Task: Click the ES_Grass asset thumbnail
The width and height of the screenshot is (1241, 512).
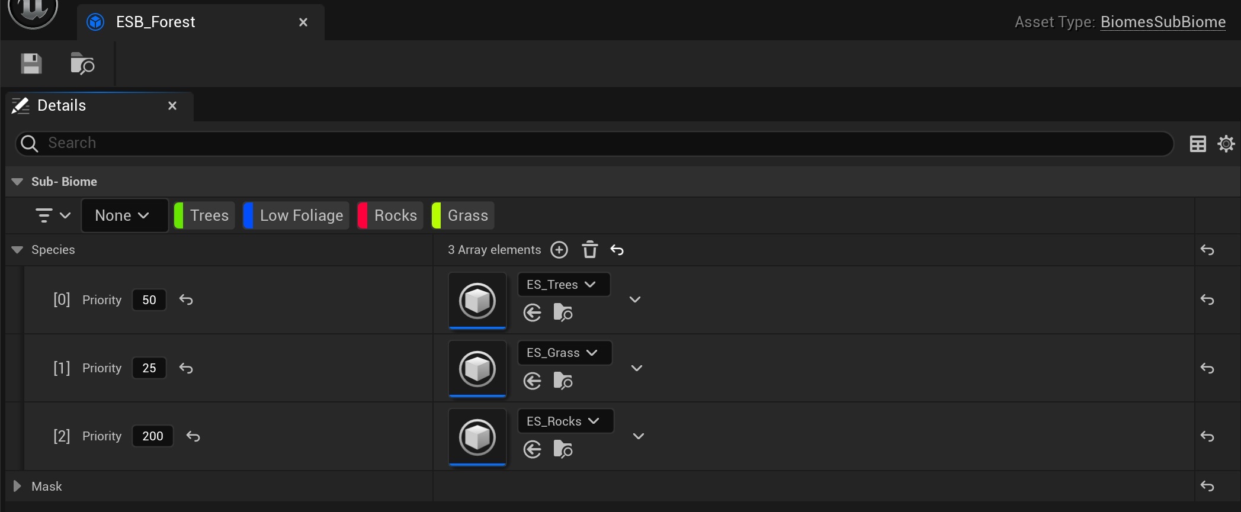Action: click(x=477, y=369)
